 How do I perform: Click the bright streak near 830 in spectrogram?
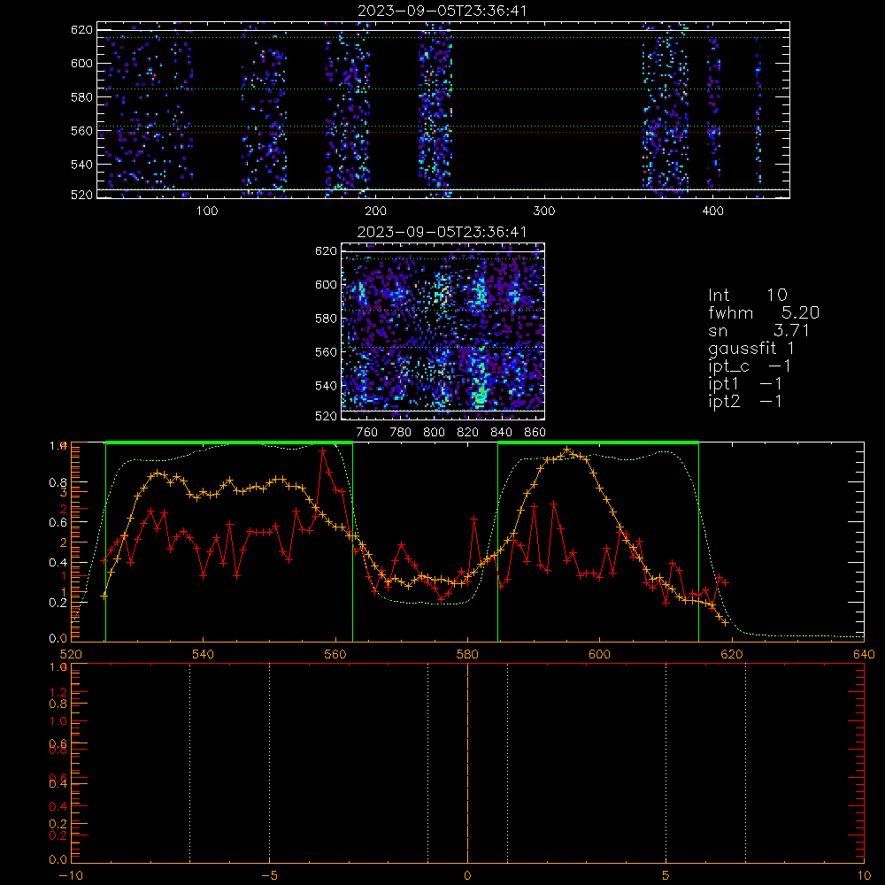480,378
